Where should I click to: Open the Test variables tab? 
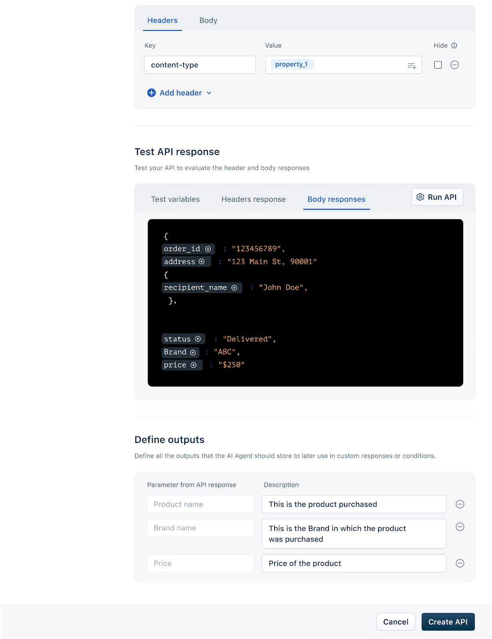[x=175, y=199]
